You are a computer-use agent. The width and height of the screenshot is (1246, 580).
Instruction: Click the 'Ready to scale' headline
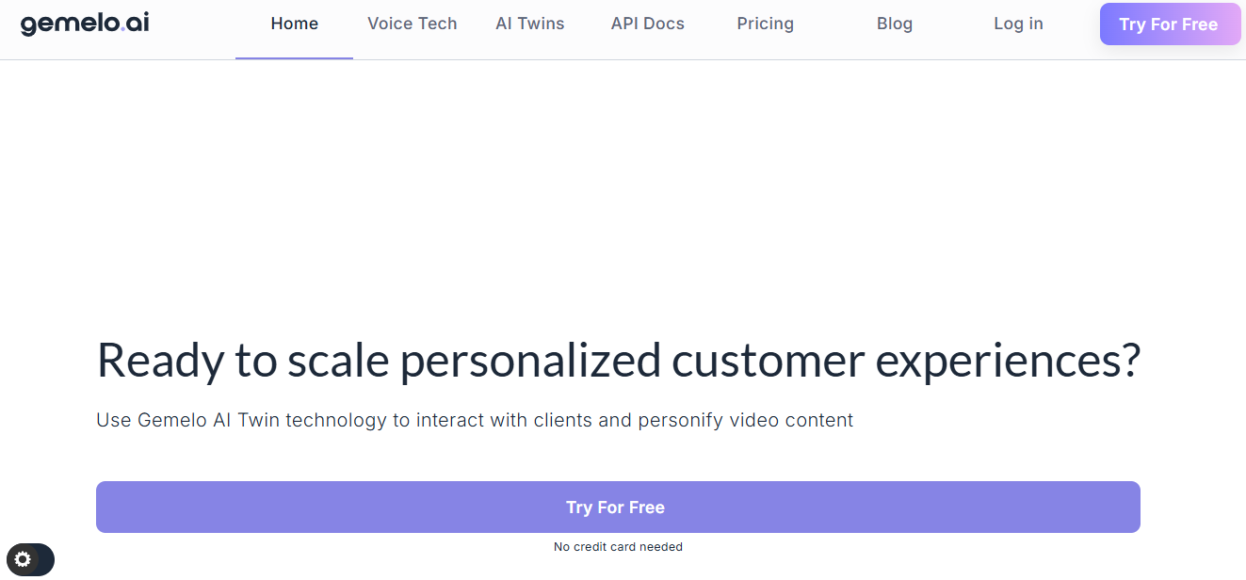(618, 361)
